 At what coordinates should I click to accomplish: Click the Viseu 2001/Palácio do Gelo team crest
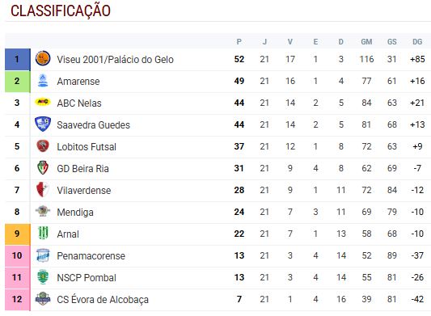43,58
